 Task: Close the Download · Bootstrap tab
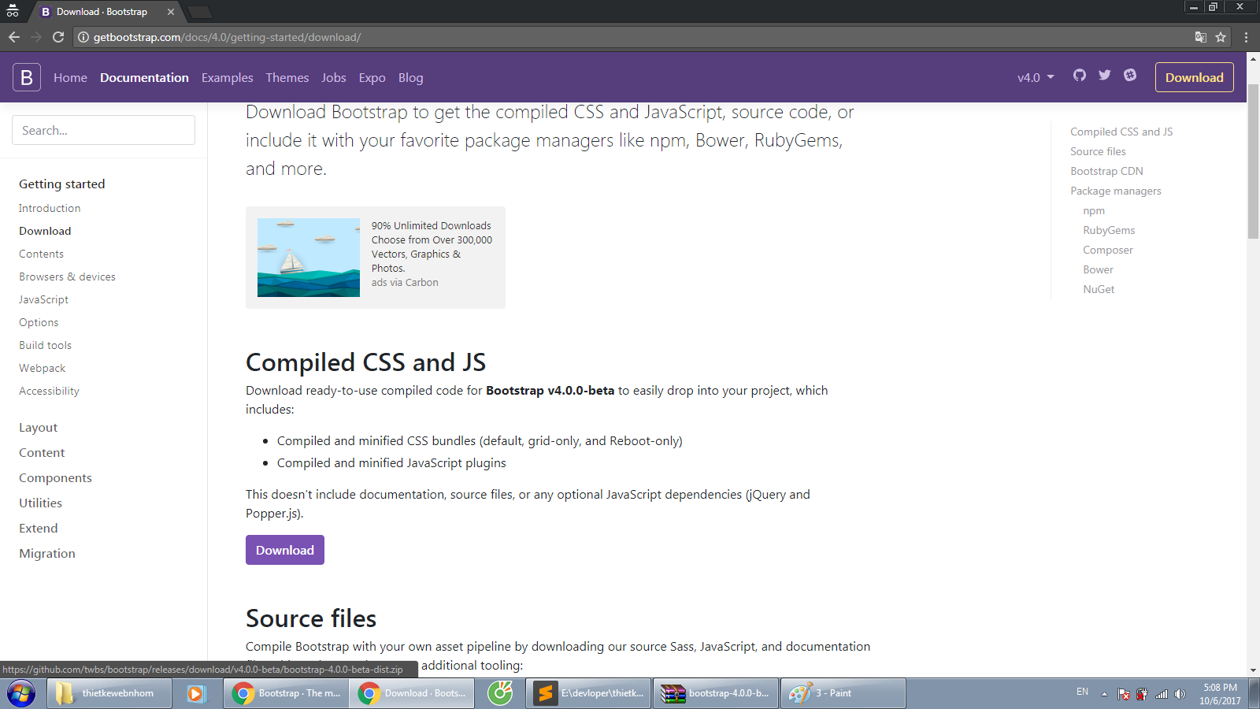171,12
